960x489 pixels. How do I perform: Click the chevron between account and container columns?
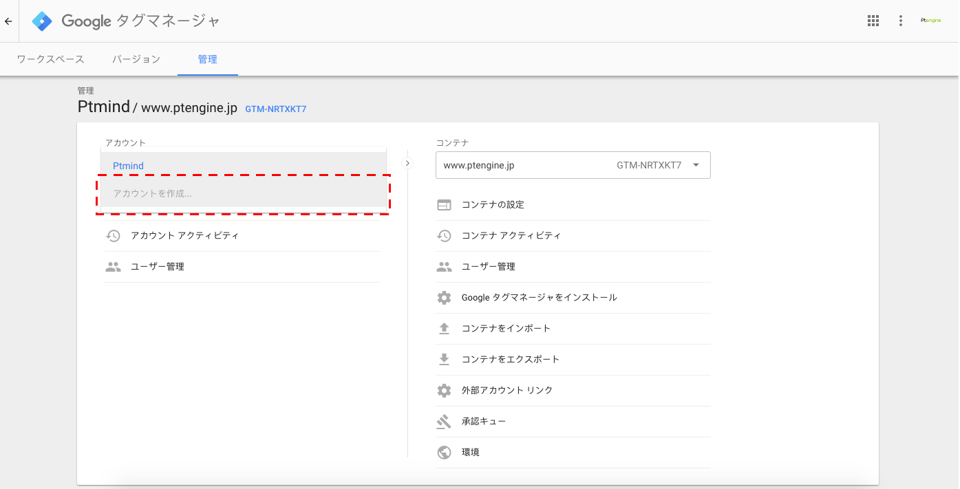tap(407, 164)
